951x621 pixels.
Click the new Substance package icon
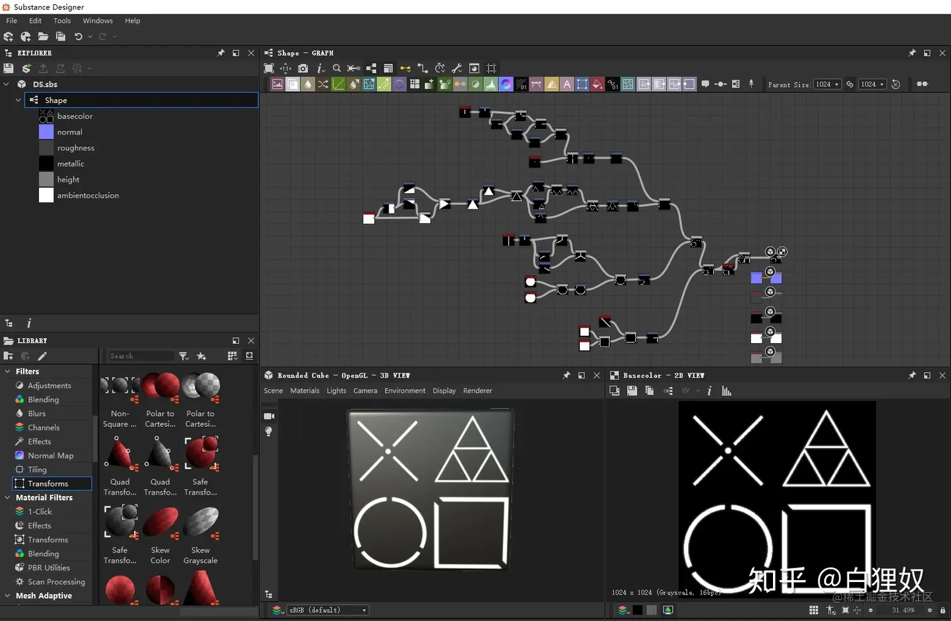pyautogui.click(x=9, y=36)
